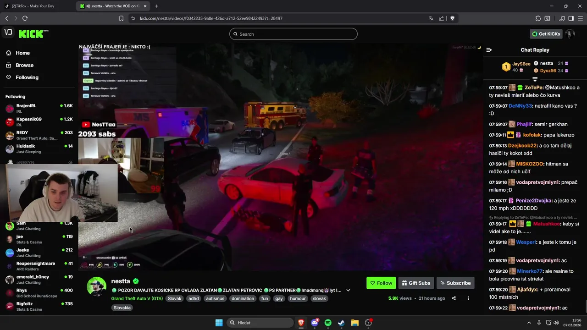This screenshot has height=330, width=587.
Task: Click the Kick search field
Action: click(x=293, y=34)
